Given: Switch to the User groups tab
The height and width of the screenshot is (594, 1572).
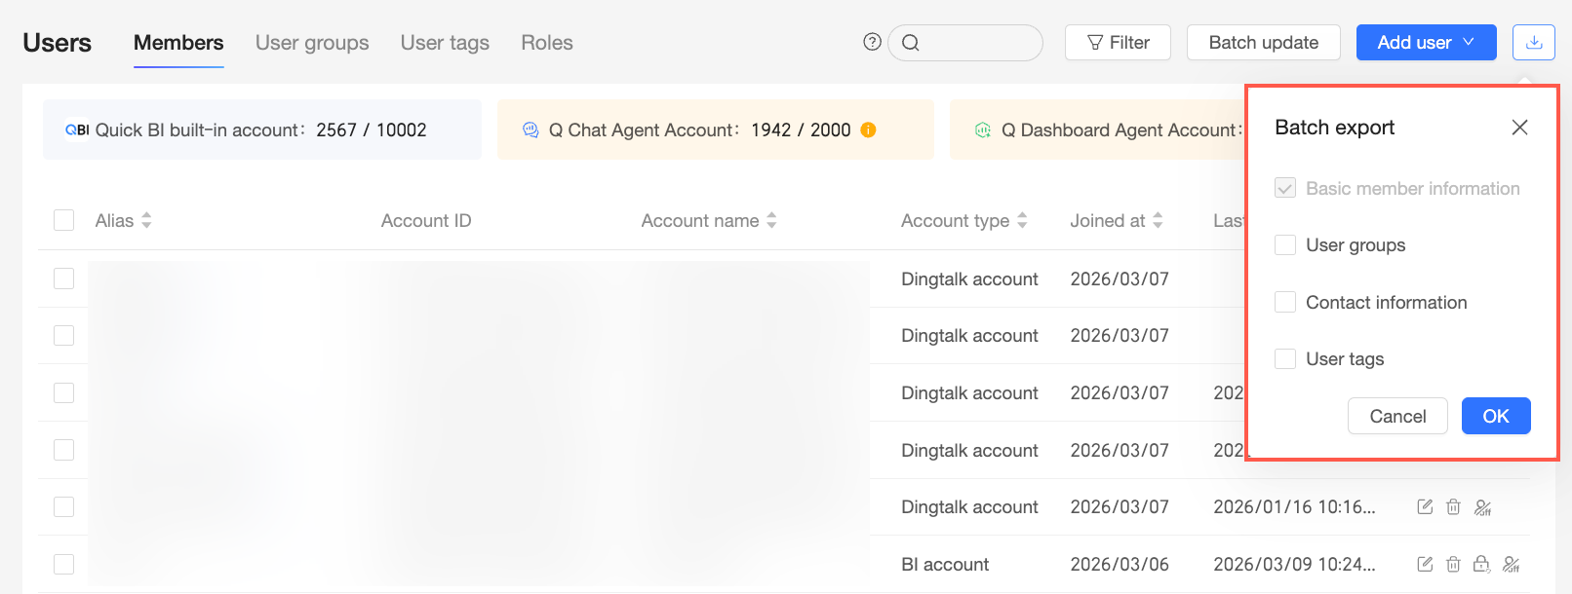Looking at the screenshot, I should click(312, 43).
